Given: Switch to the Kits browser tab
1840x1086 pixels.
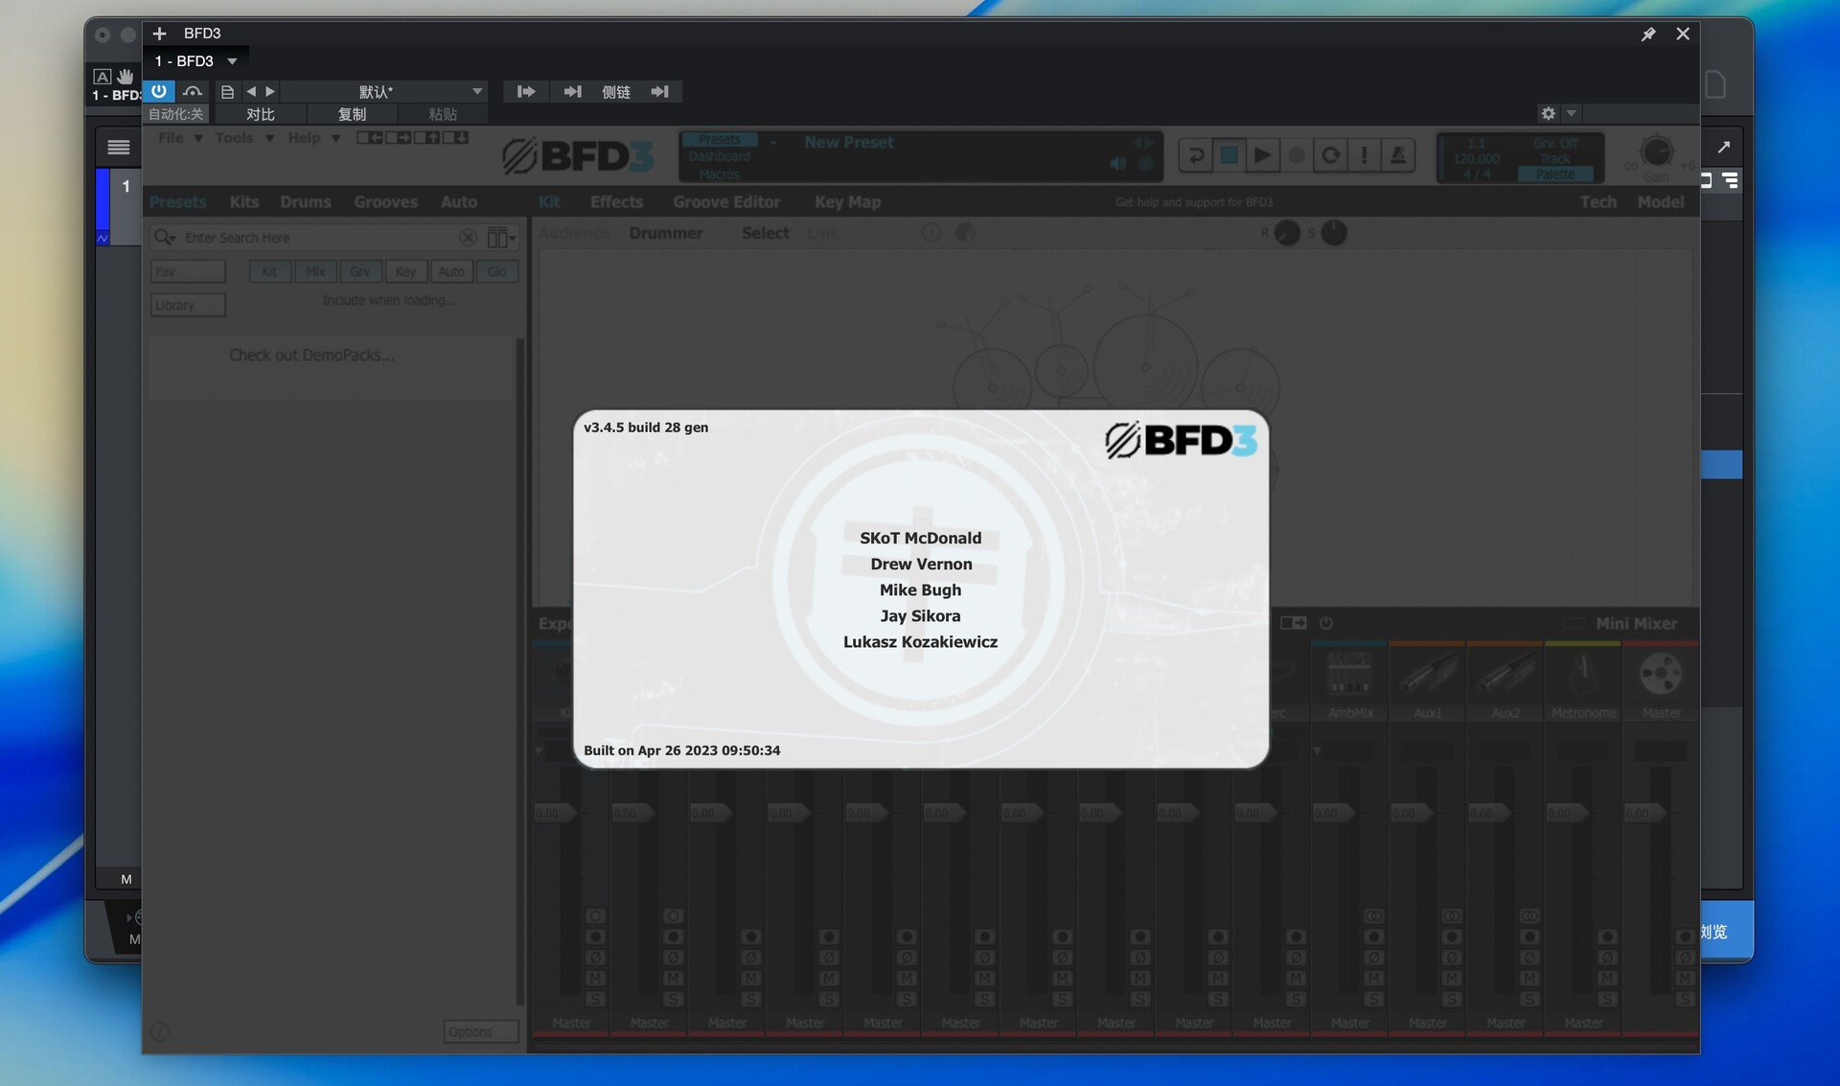Looking at the screenshot, I should coord(244,202).
